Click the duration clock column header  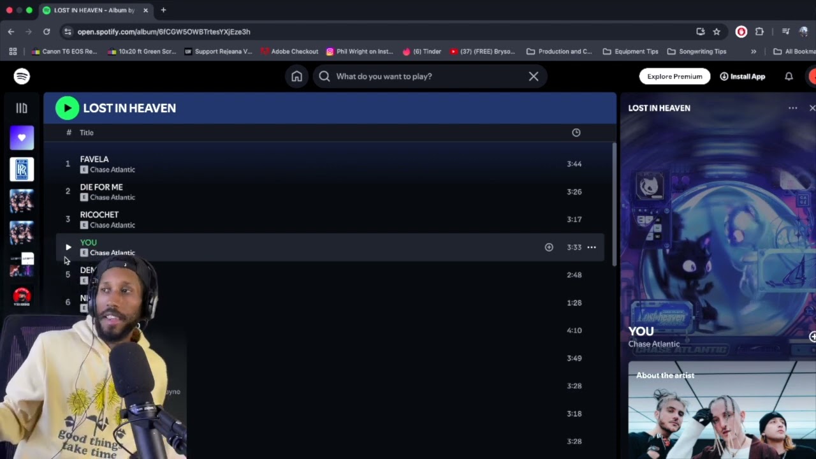tap(576, 133)
